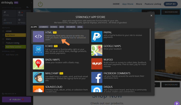Screen dimensions: 181x105
Task: Choose the Ecwid store app icon
Action: (38, 50)
